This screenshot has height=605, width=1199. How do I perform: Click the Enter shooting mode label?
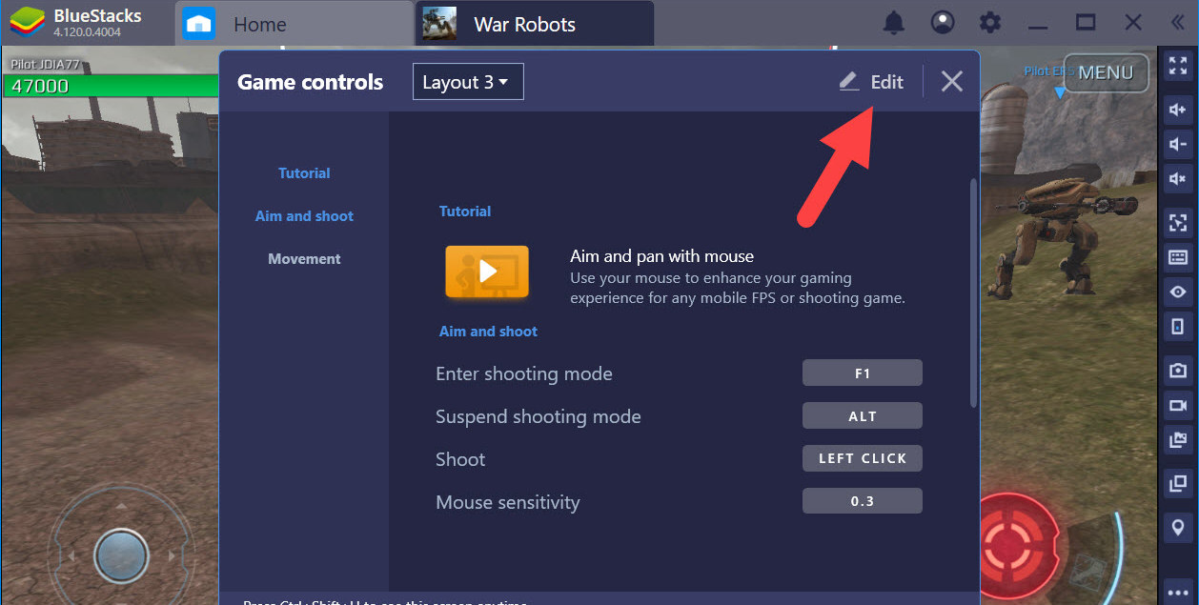[524, 373]
